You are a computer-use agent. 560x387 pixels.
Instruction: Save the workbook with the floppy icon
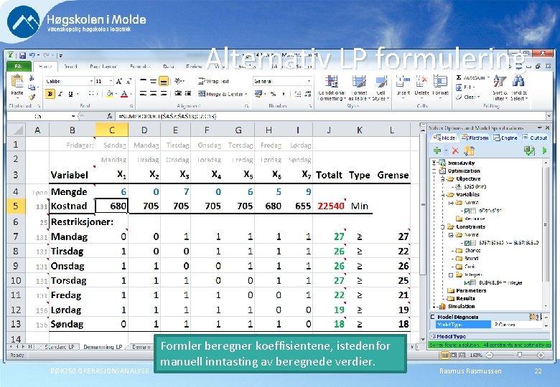coord(22,55)
